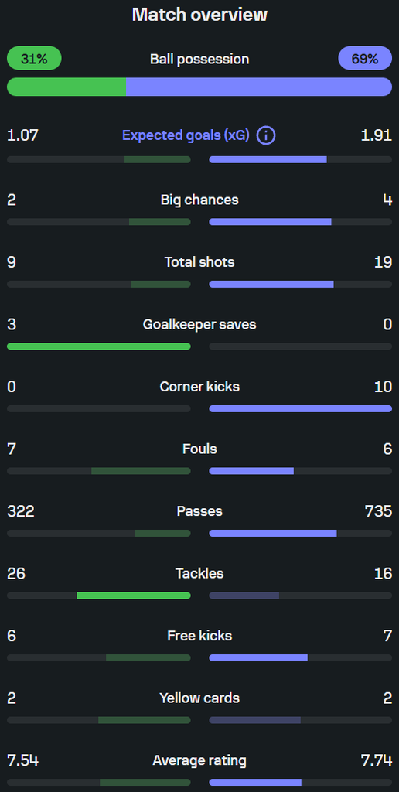Select the Big chances stat label

(x=199, y=200)
